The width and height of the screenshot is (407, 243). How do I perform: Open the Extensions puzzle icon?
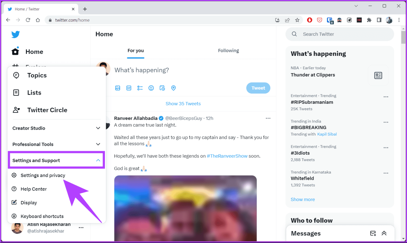369,20
